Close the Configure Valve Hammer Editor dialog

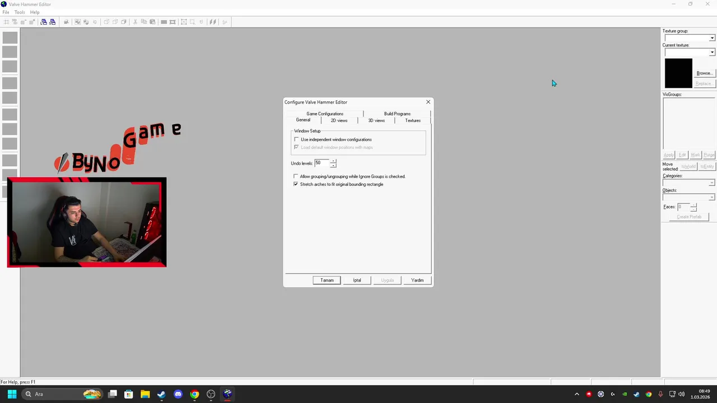tap(429, 102)
